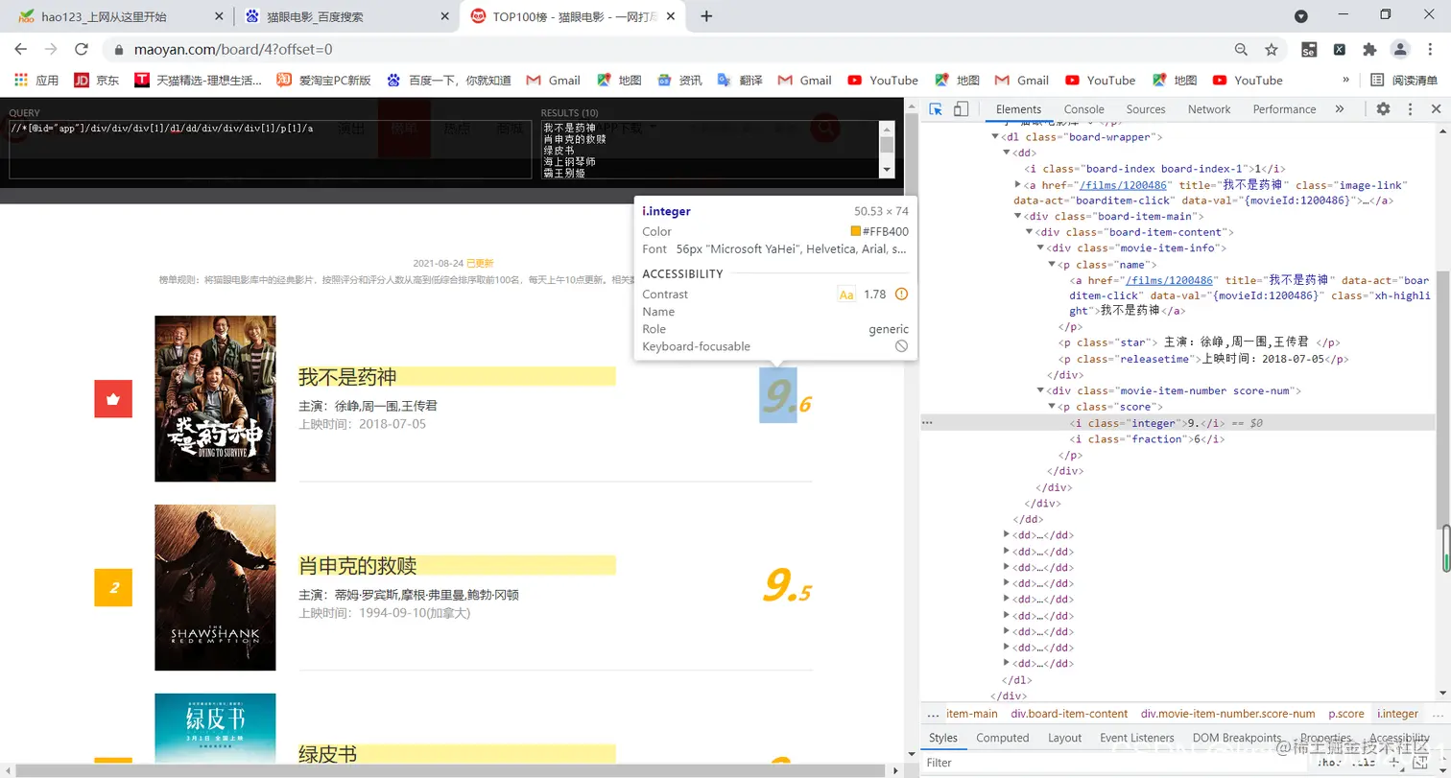
Task: Open the 百度一下，你就知道 bookmark
Action: [x=448, y=81]
